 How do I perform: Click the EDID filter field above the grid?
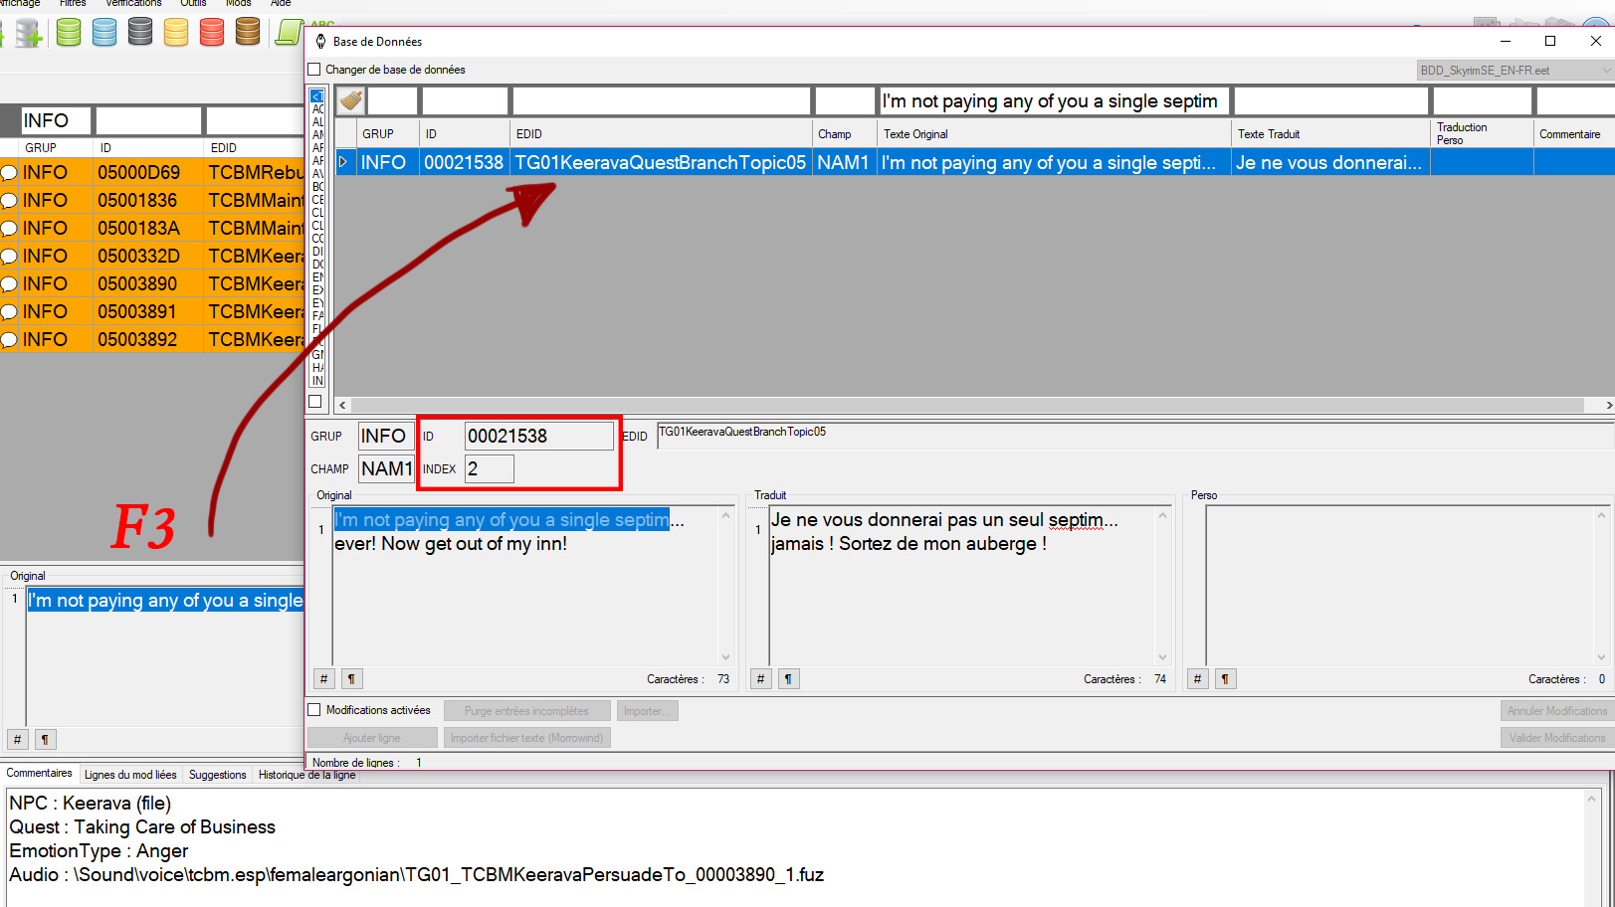point(661,101)
